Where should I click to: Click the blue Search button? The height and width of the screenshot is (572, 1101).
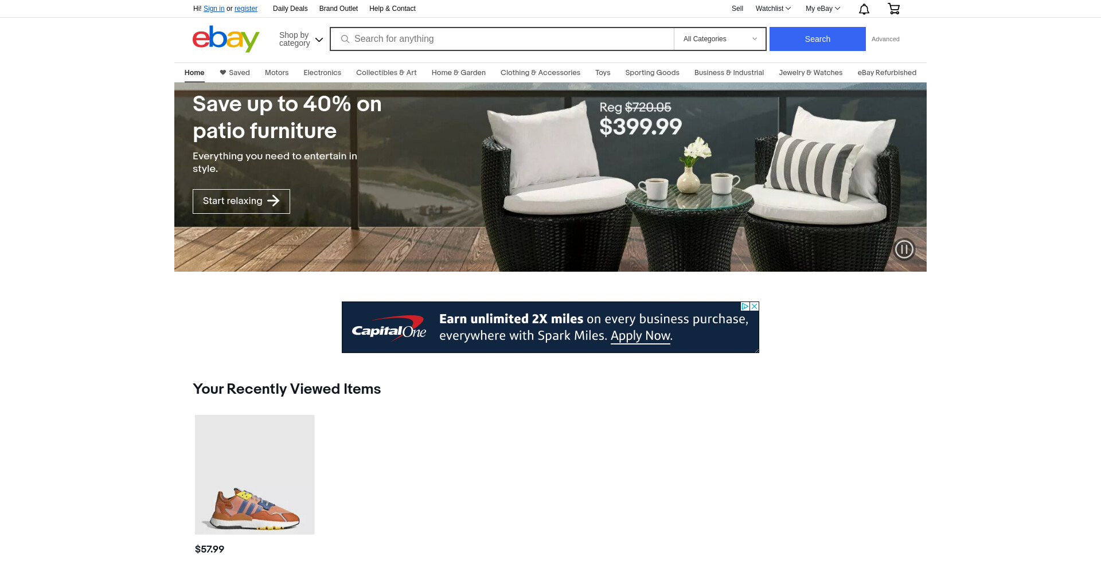point(817,39)
